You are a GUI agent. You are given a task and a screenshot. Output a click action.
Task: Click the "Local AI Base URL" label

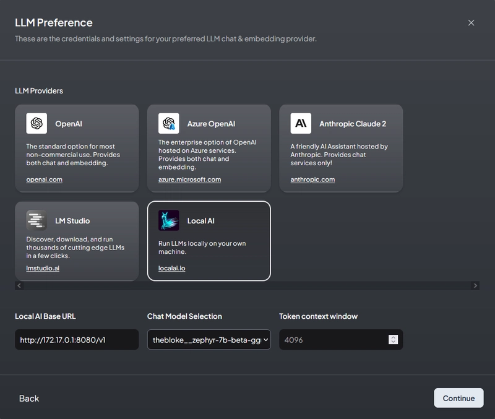(45, 316)
